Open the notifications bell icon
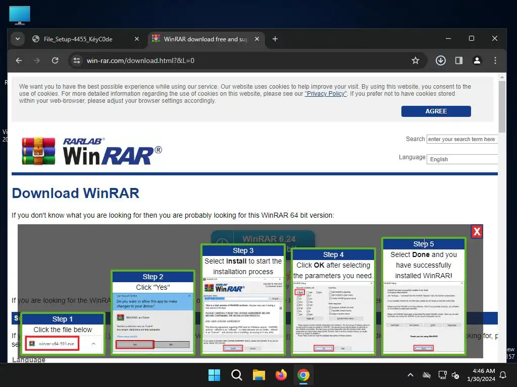The image size is (517, 387). [x=503, y=375]
